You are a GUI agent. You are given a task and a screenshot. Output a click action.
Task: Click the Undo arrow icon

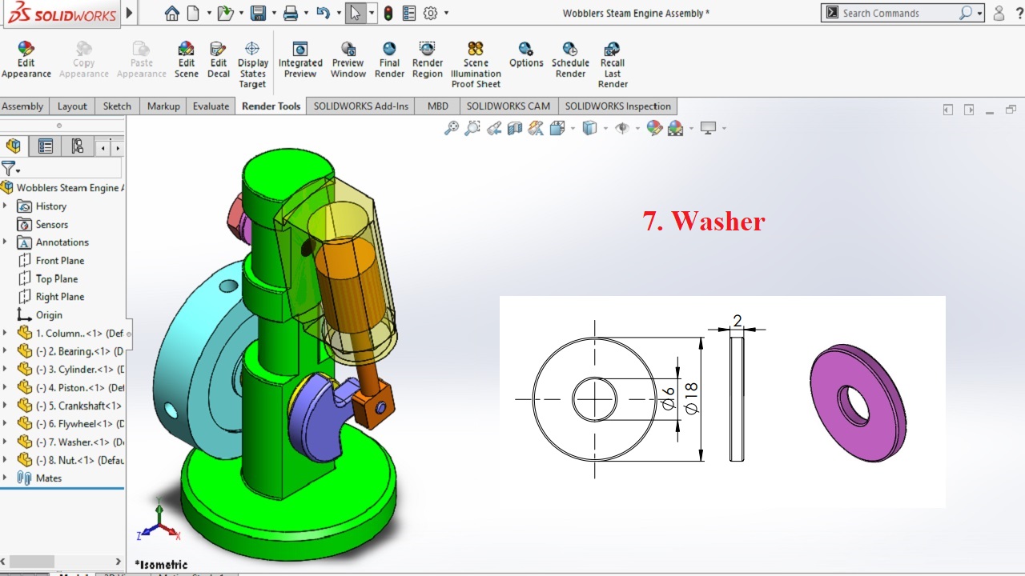322,13
